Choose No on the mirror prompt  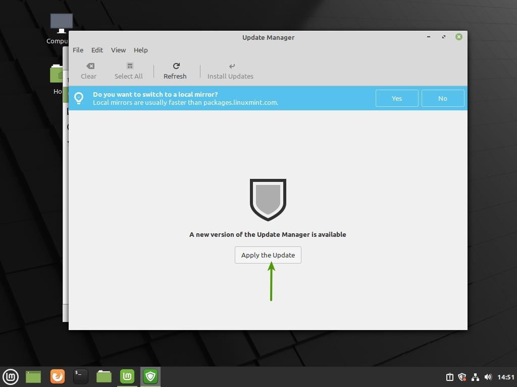(x=443, y=98)
